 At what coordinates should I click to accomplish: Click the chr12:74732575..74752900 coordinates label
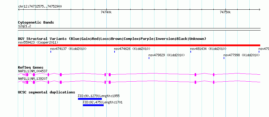(40, 7)
